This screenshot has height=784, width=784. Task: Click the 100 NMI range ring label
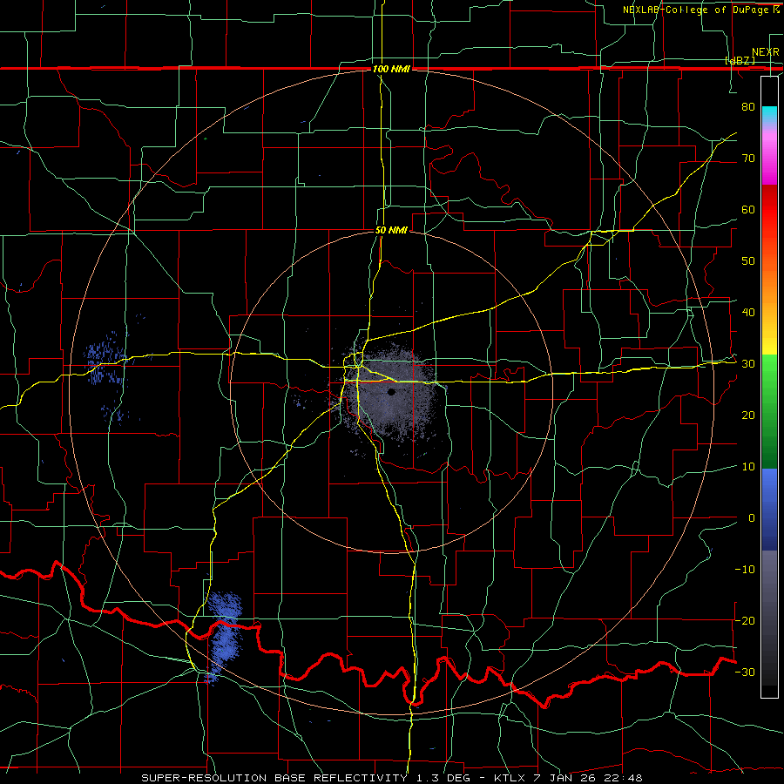(x=390, y=69)
